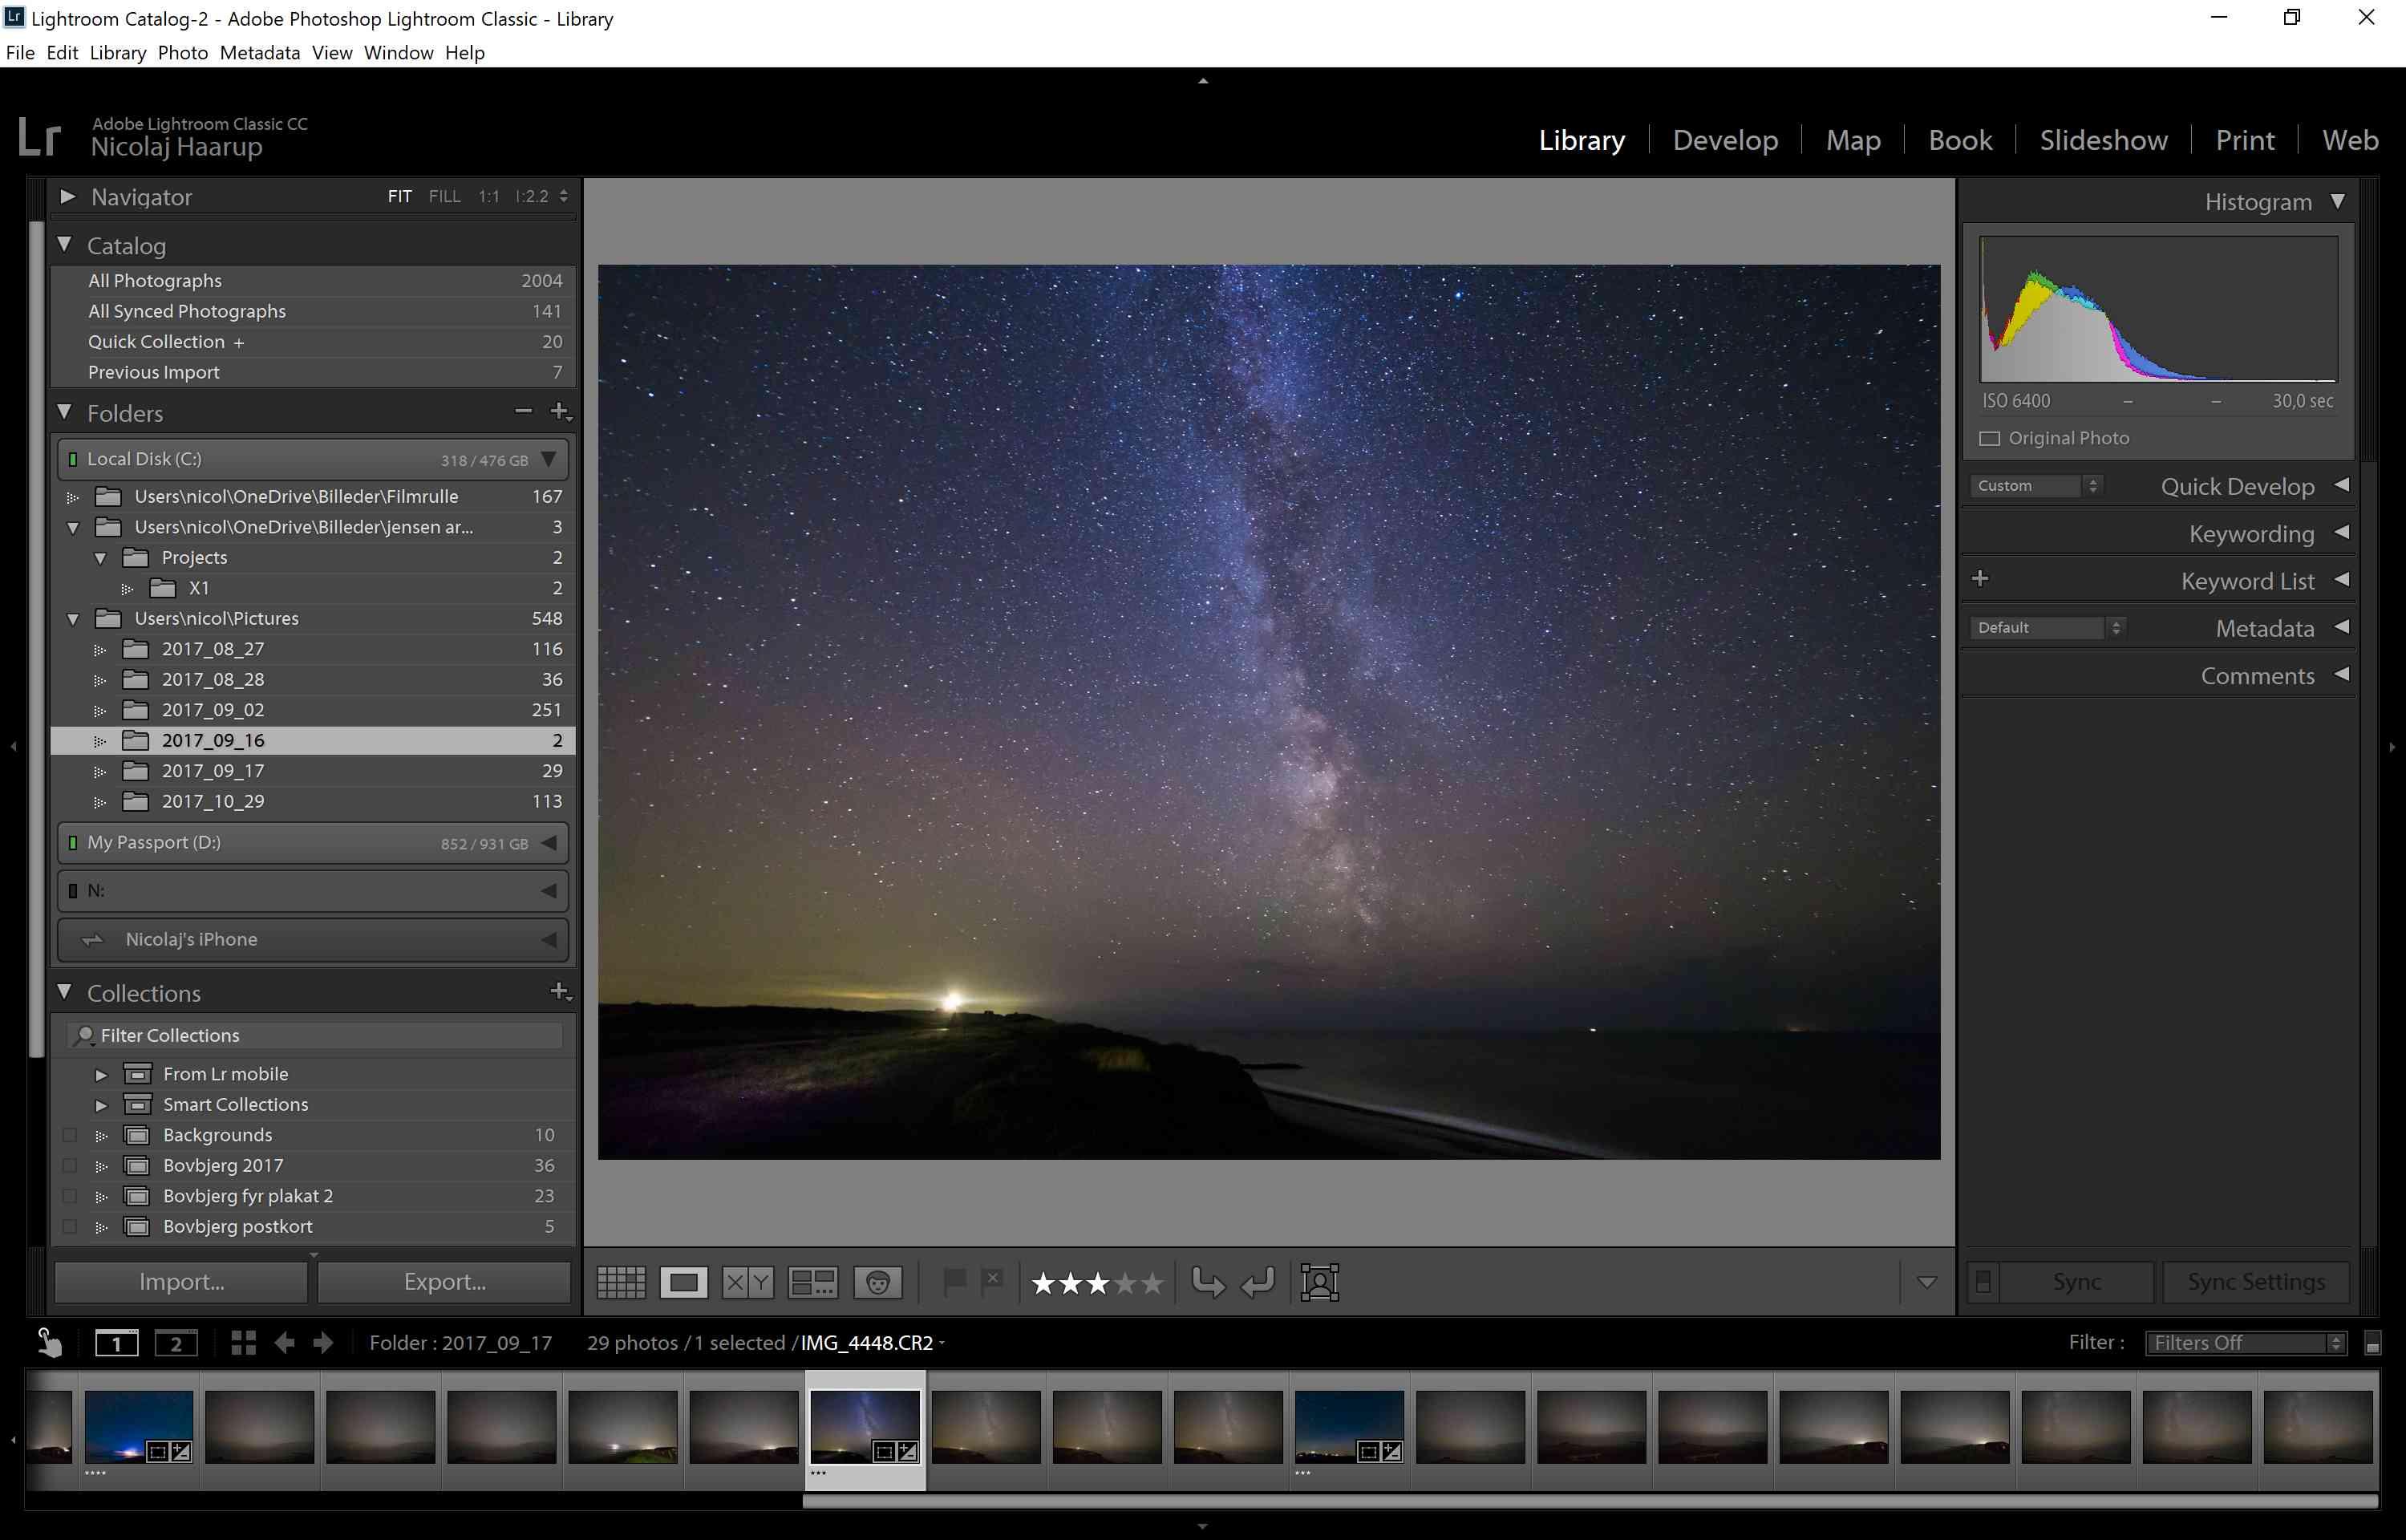Open People view face icon
This screenshot has width=2406, height=1540.
click(877, 1282)
